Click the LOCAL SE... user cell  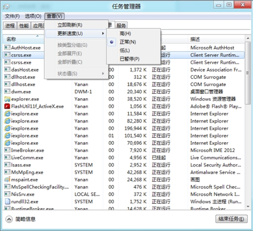pyautogui.click(x=87, y=194)
